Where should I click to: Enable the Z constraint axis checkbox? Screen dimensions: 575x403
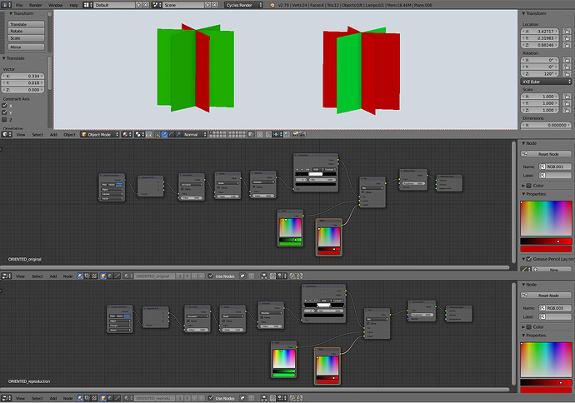[x=4, y=119]
